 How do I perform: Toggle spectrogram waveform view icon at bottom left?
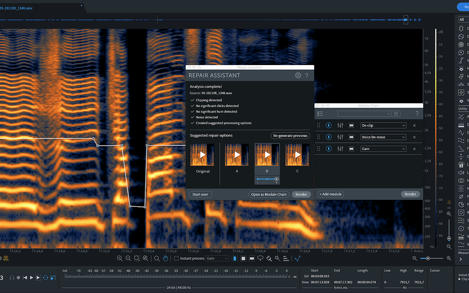pyautogui.click(x=6, y=258)
